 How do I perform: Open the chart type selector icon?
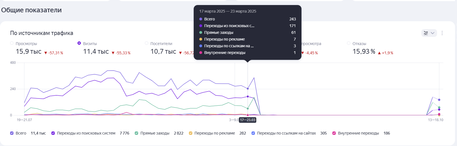coord(426,33)
